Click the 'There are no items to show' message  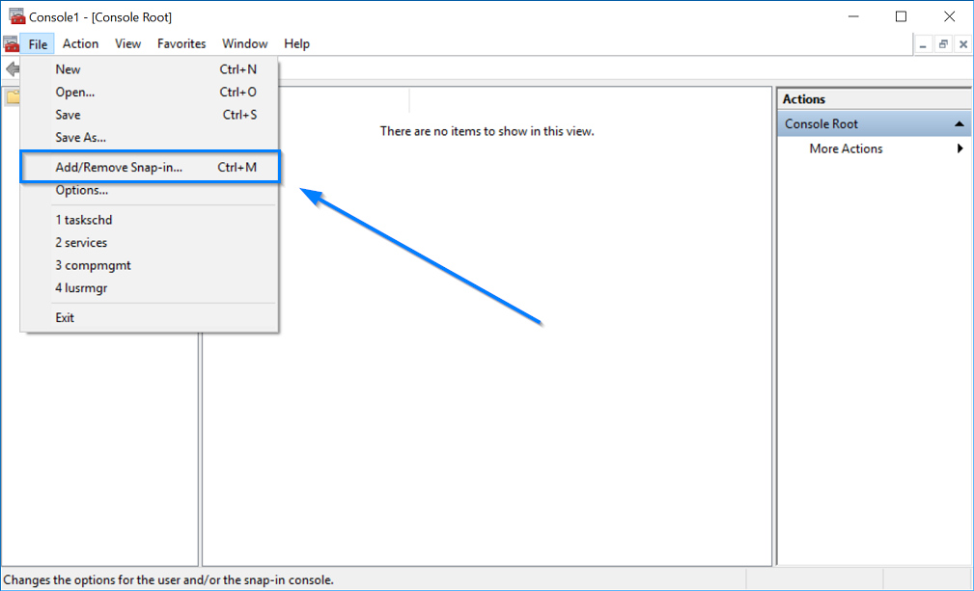[487, 131]
